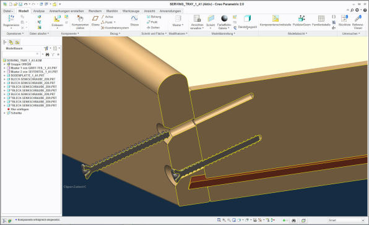Click the Komponenten ziehen icon
Image resolution: width=369 pixels, height=225 pixels.
coord(80,19)
